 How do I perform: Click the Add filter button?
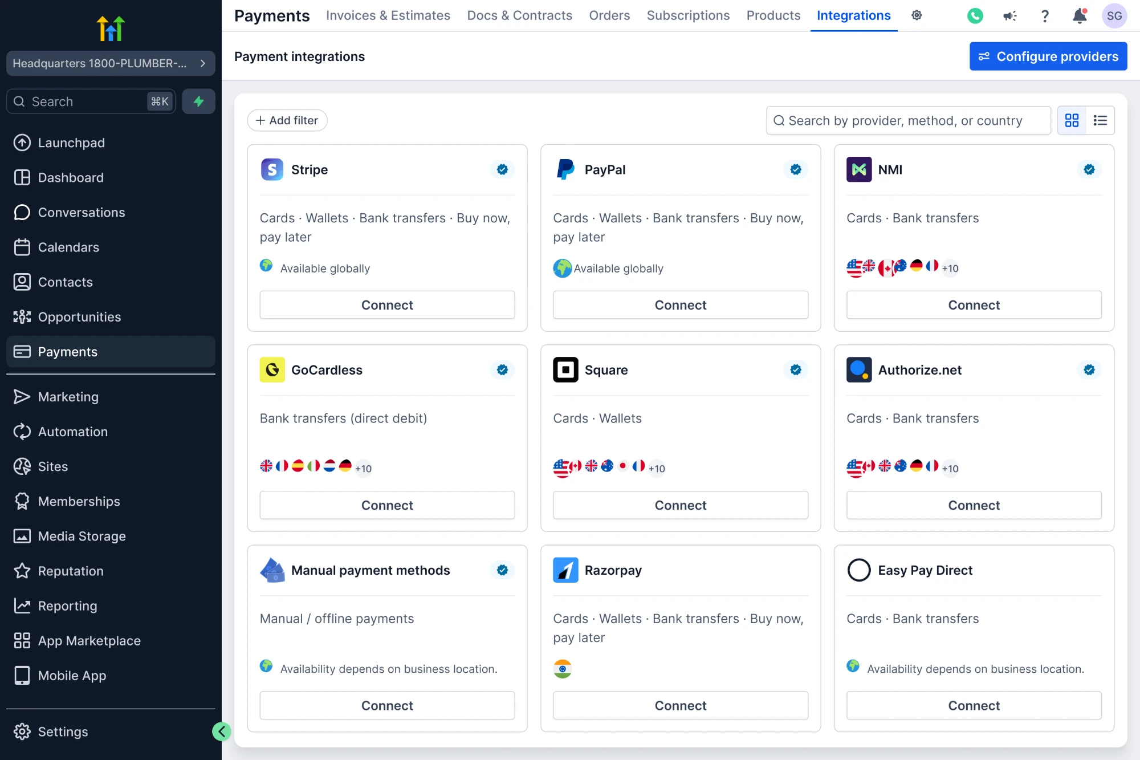[287, 120]
